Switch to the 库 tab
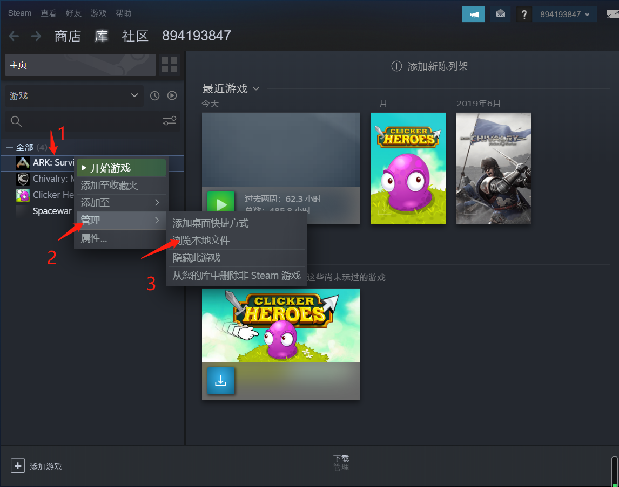 pos(102,36)
